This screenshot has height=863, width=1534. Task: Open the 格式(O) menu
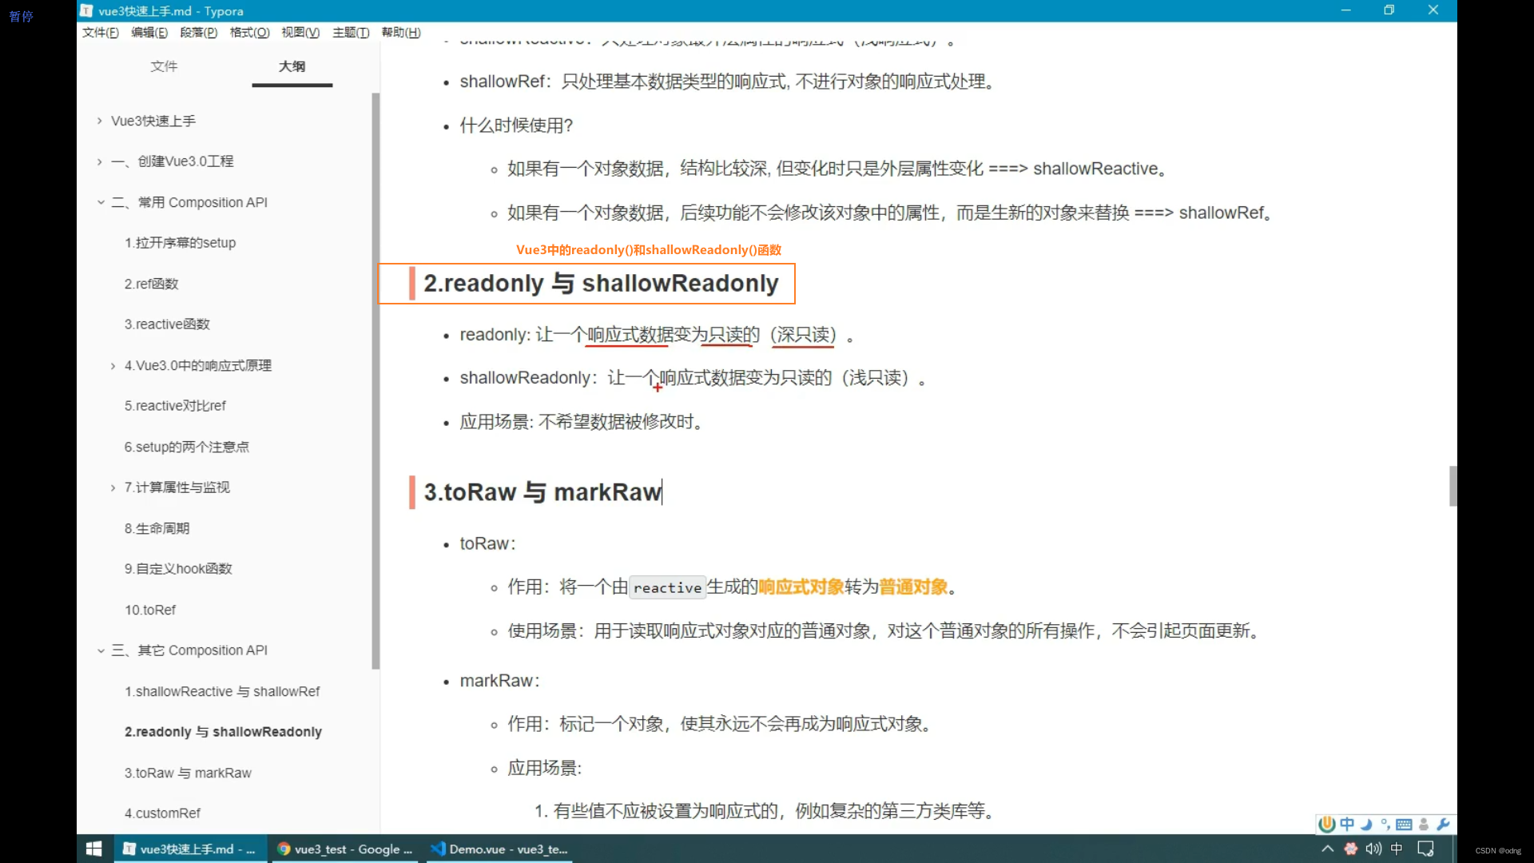[x=249, y=33]
